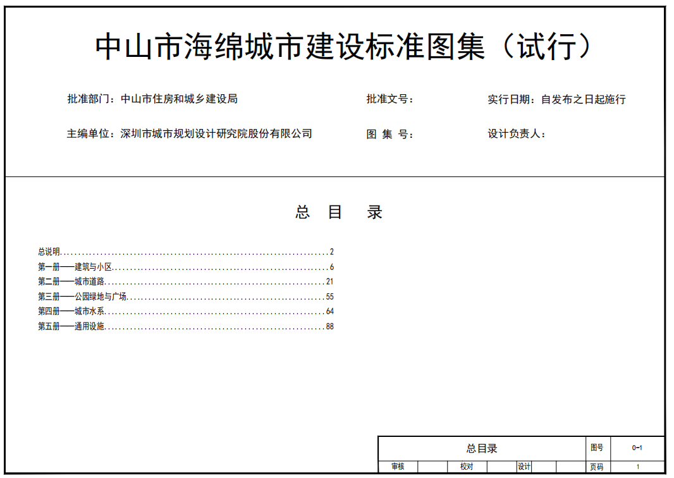Viewport: 674px width, 478px height.
Task: Open the 总说明 table of contents entry
Action: (49, 252)
